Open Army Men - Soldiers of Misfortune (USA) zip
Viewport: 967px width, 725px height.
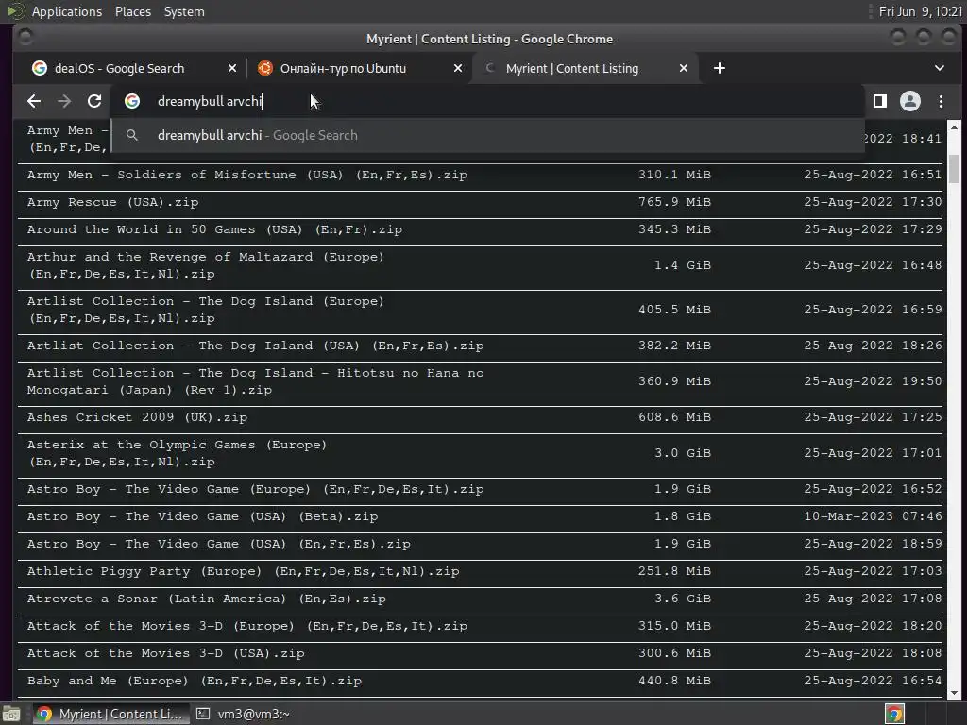(247, 175)
